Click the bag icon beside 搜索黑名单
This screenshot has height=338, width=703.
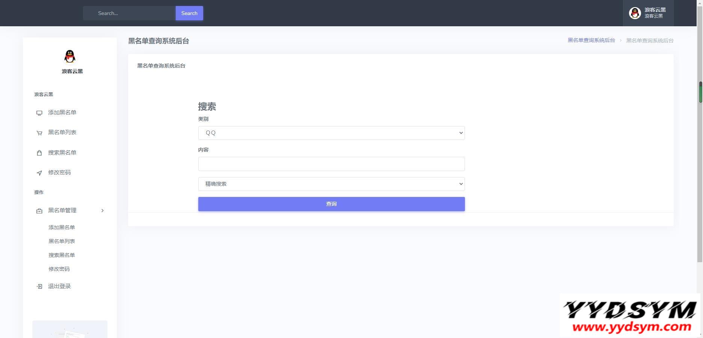39,153
